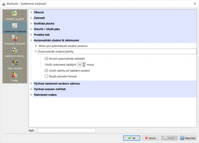Select Výchozí seznam měřítek heading
Screen dimensions: 199x143
click(x=50, y=89)
